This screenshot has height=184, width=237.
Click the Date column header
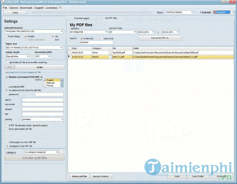tap(82, 48)
